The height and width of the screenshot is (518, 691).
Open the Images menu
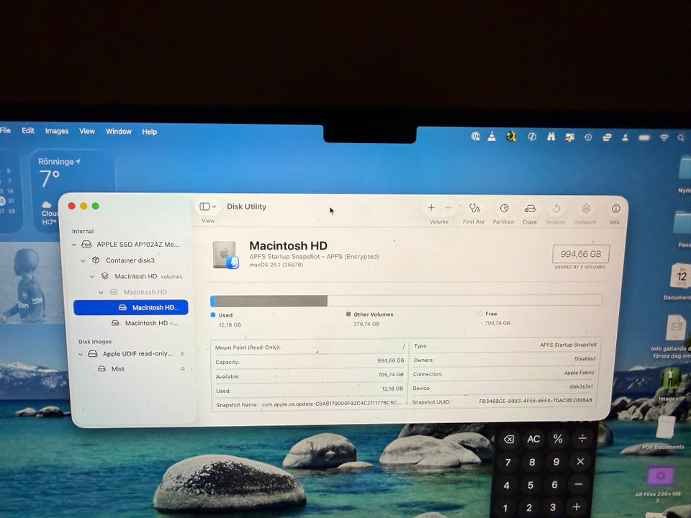pos(57,131)
